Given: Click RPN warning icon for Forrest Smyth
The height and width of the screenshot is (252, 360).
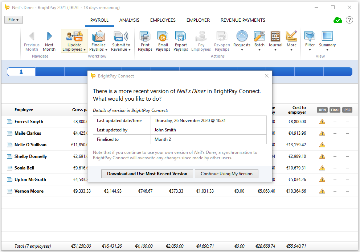Looking at the screenshot, I should coord(322,122).
